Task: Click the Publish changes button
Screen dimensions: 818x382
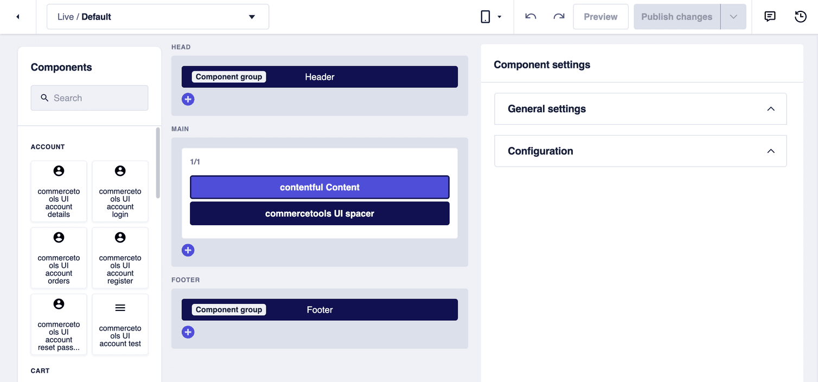Action: [x=676, y=16]
